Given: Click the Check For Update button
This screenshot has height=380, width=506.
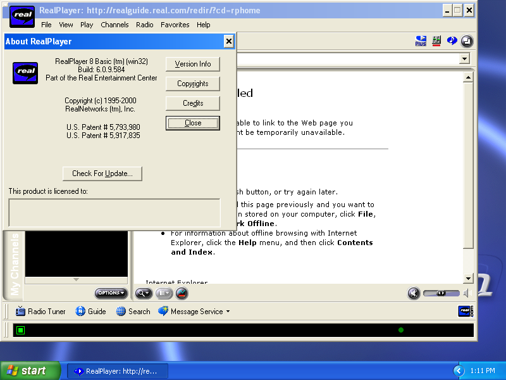Looking at the screenshot, I should 102,174.
